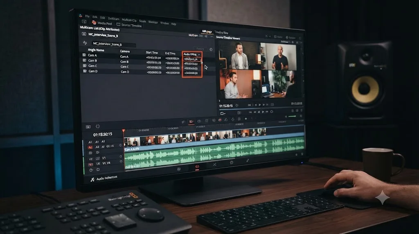Click the Angle Name column header
419x234 pixels.
[96, 50]
